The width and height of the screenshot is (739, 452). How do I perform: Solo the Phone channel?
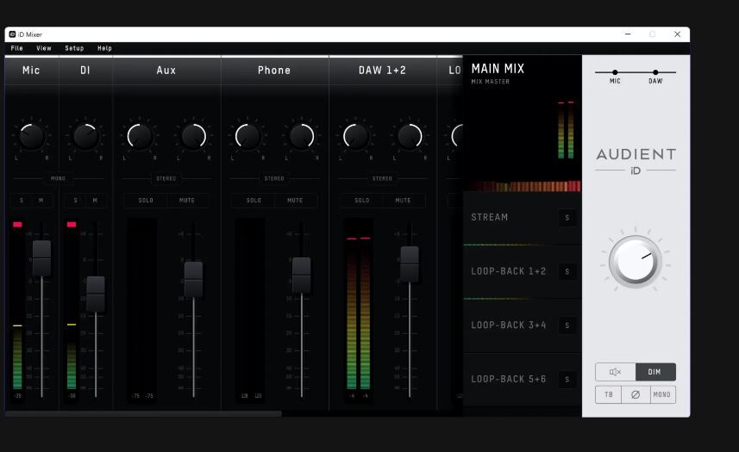point(254,201)
